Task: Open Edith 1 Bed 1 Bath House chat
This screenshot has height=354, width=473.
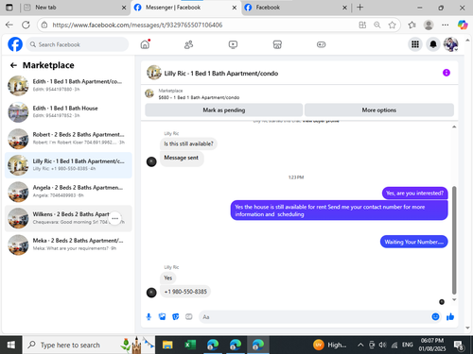Action: (68, 111)
